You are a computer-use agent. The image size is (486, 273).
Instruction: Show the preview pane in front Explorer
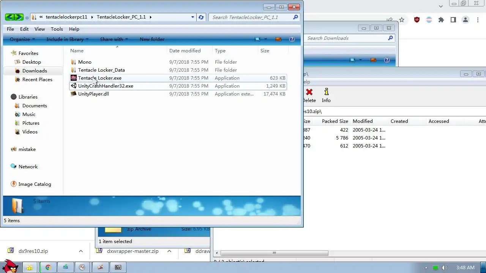tap(278, 39)
